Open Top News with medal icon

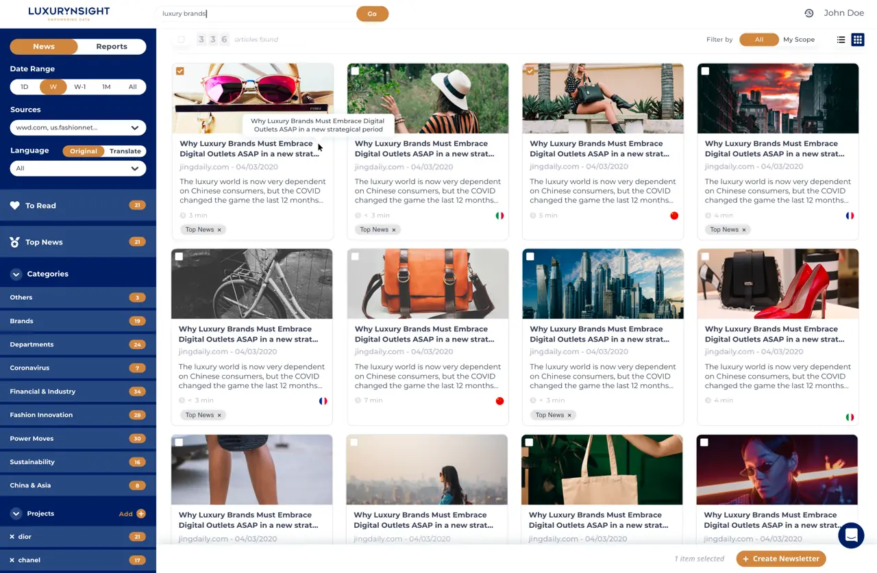click(15, 242)
